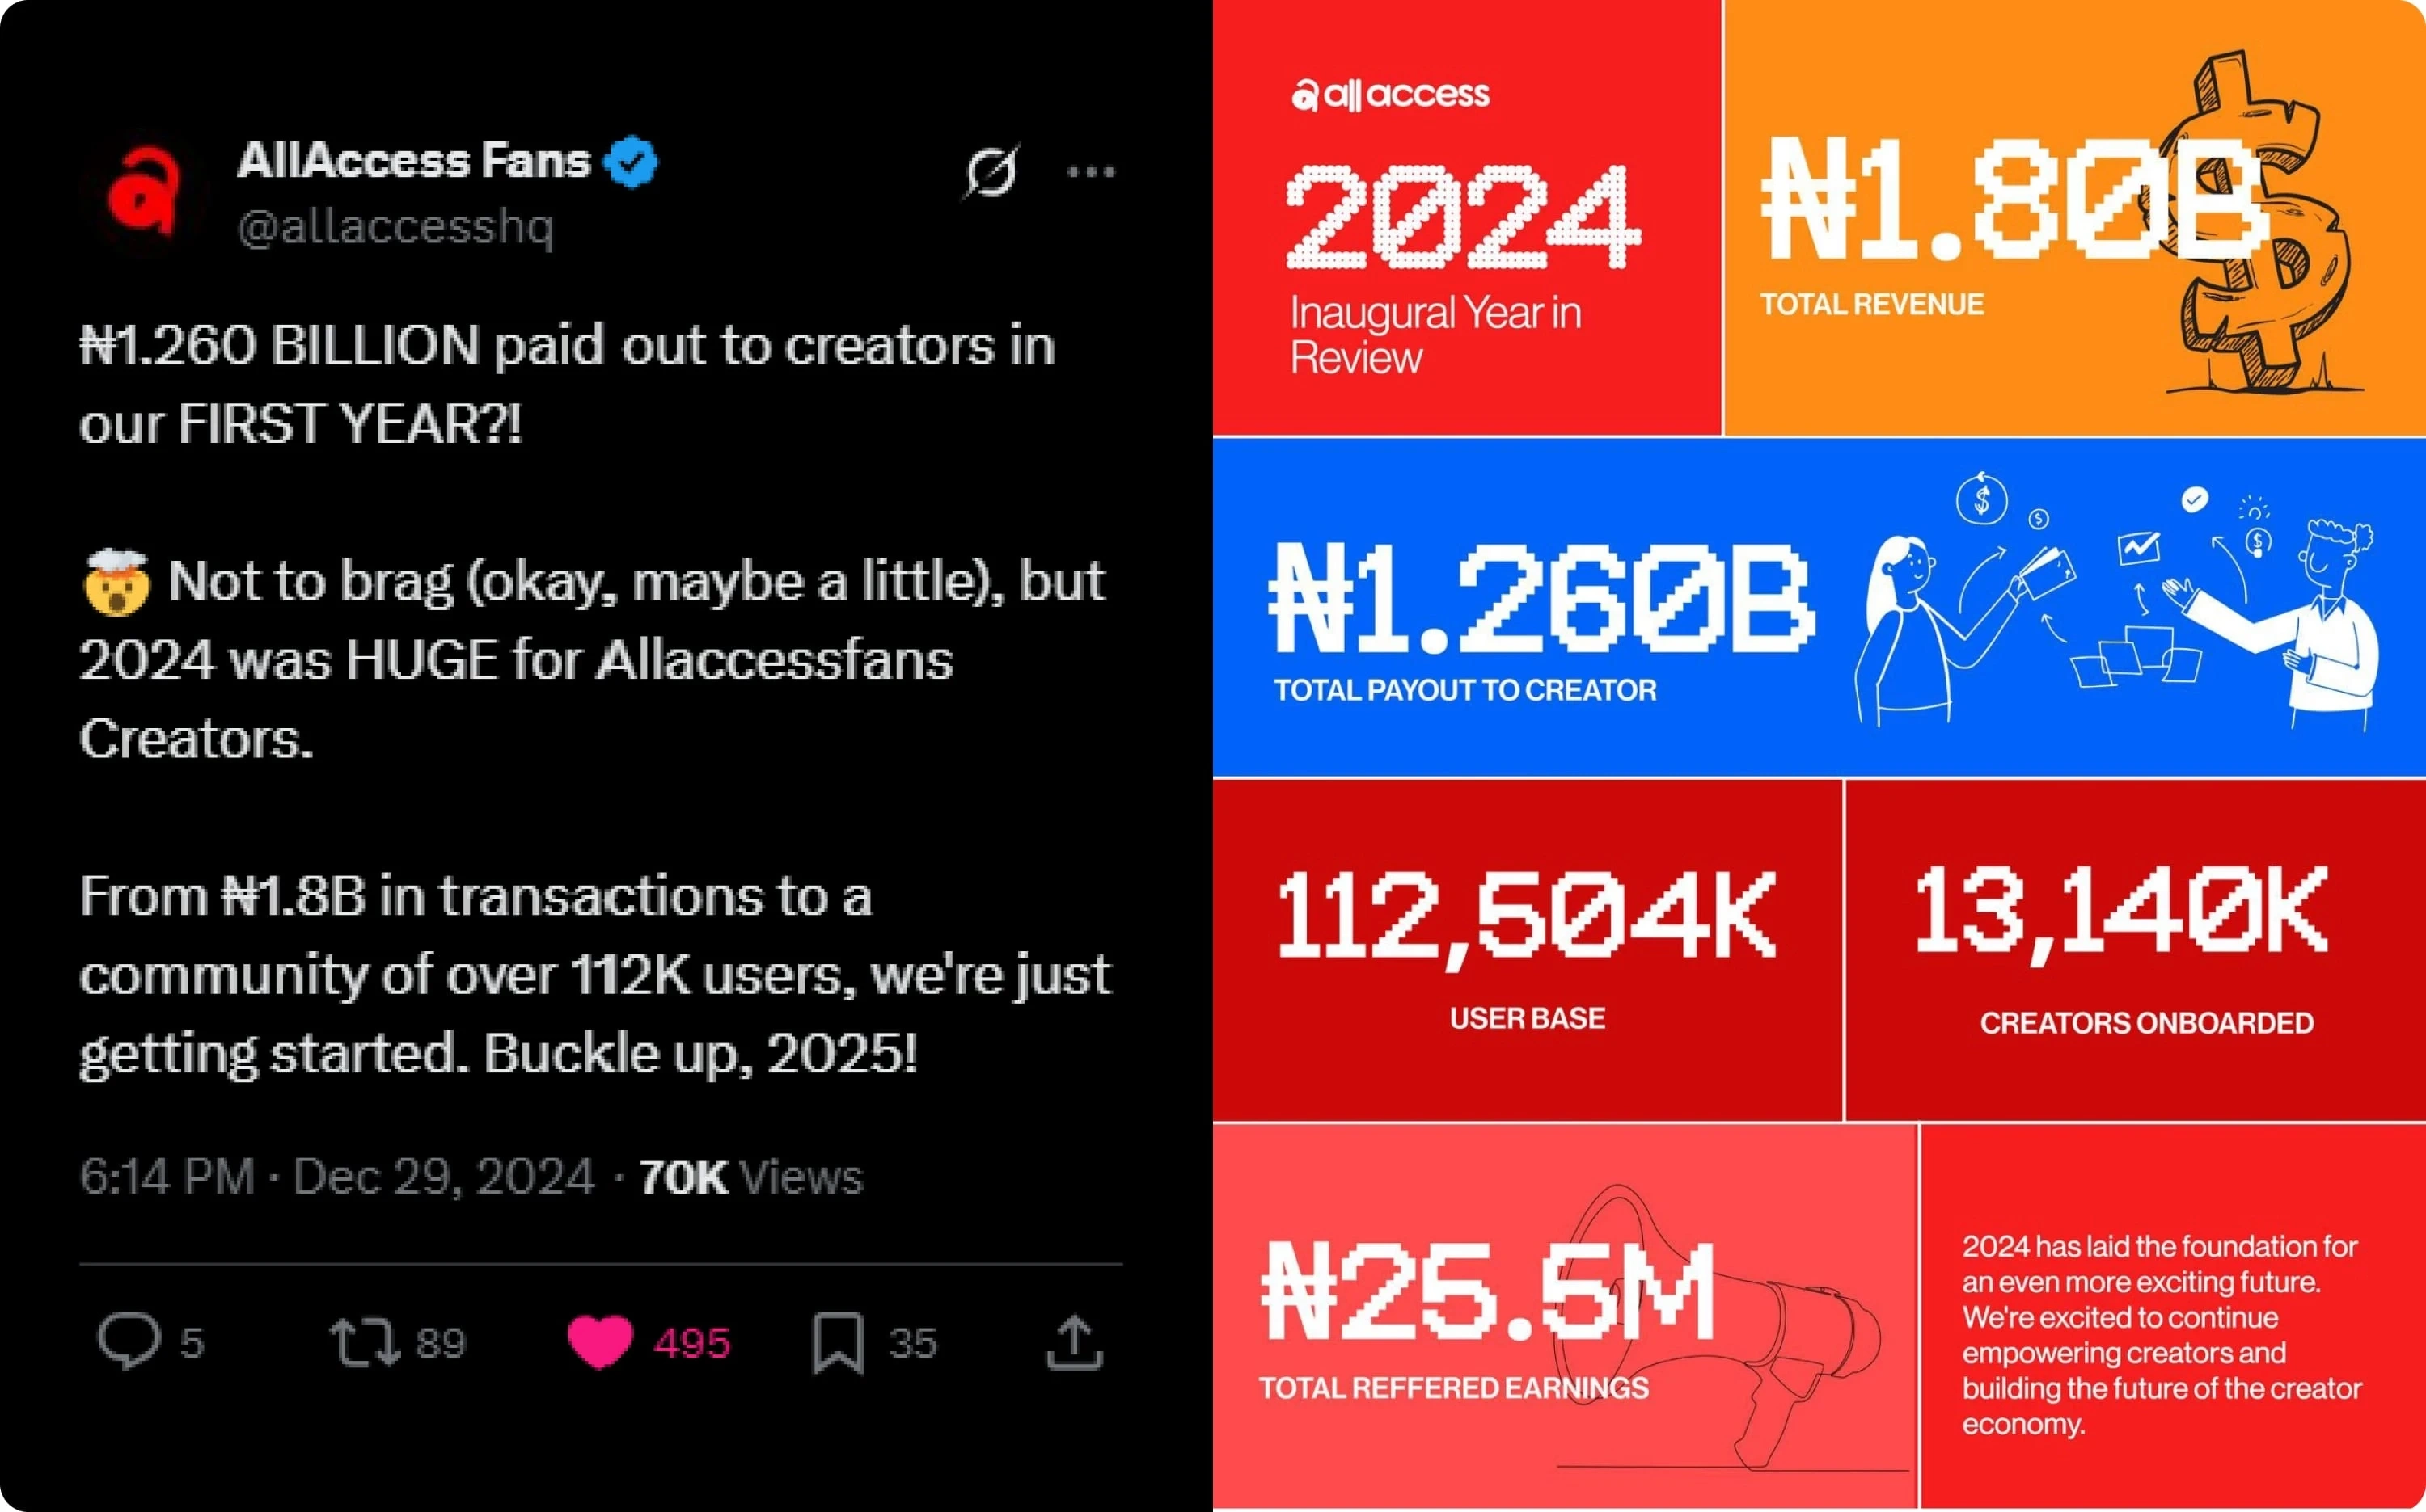Image resolution: width=2426 pixels, height=1512 pixels.
Task: Repost the tweet using the retweet arrows
Action: click(x=366, y=1342)
